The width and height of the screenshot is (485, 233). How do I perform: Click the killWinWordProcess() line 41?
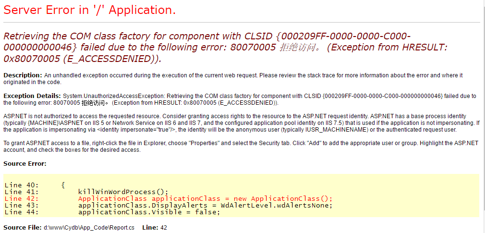86,192
